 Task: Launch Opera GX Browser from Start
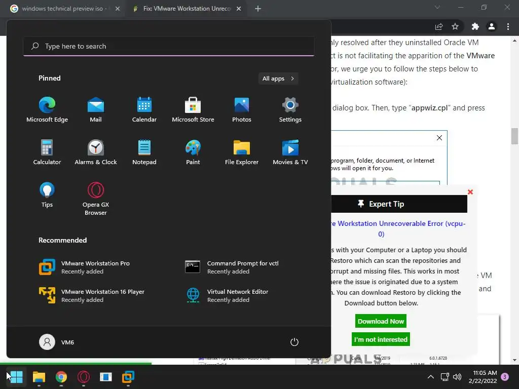(96, 199)
